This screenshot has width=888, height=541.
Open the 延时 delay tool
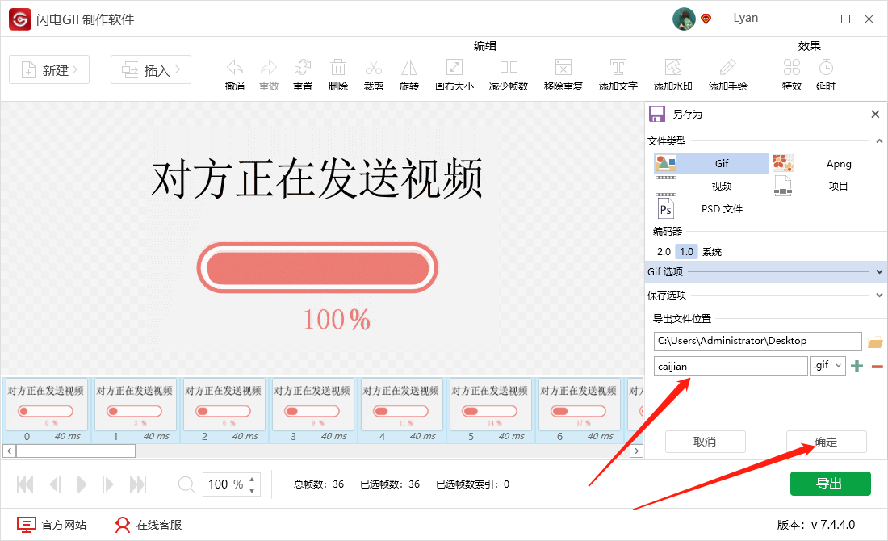pos(825,73)
